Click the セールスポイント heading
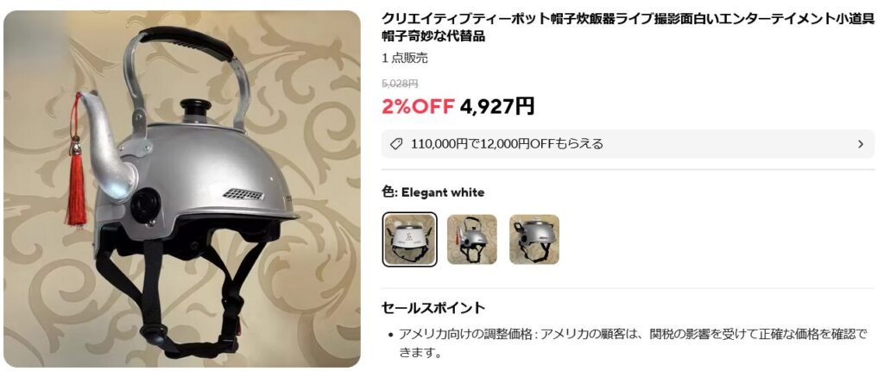This screenshot has width=884, height=371. click(433, 308)
